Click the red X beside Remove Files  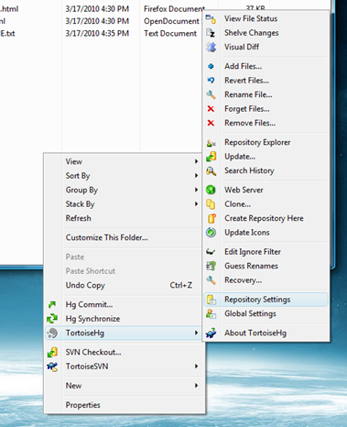tap(211, 123)
